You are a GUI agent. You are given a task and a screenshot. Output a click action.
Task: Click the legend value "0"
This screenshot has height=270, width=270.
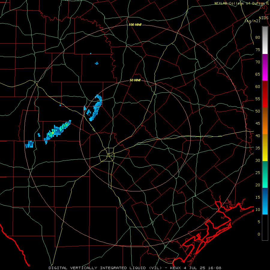[259, 234]
